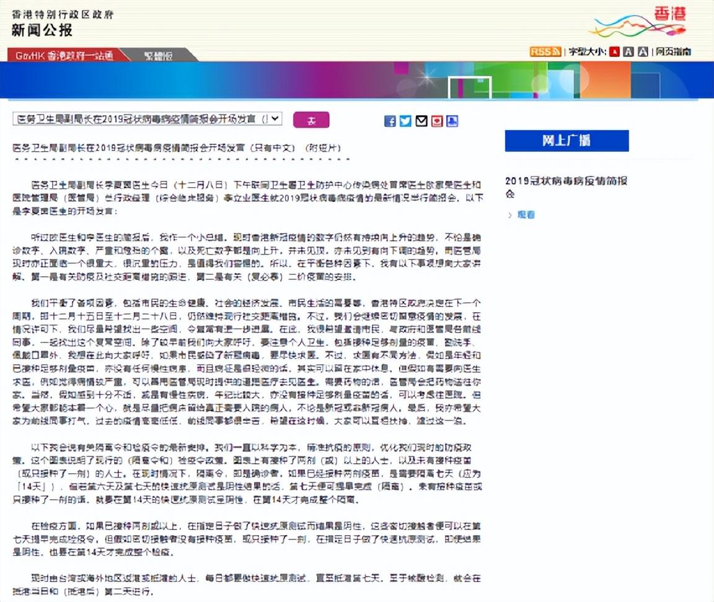Click the 网上广播 webcast button
The height and width of the screenshot is (602, 714).
pyautogui.click(x=566, y=141)
